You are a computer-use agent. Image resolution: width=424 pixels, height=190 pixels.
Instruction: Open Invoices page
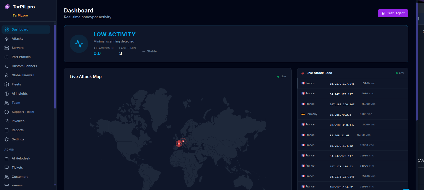[x=26, y=121]
